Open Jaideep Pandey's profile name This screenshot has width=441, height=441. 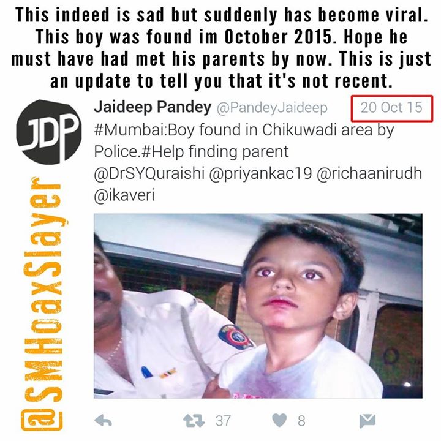(x=153, y=107)
